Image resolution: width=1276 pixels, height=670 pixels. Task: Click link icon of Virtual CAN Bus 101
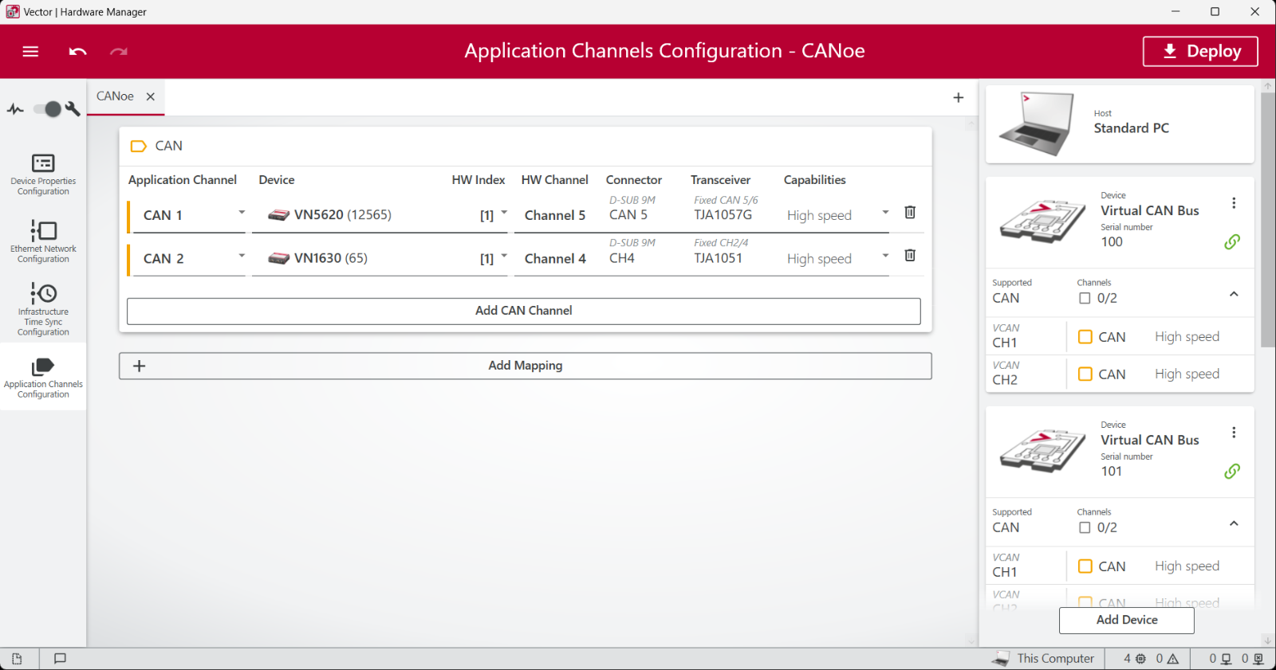pos(1232,471)
